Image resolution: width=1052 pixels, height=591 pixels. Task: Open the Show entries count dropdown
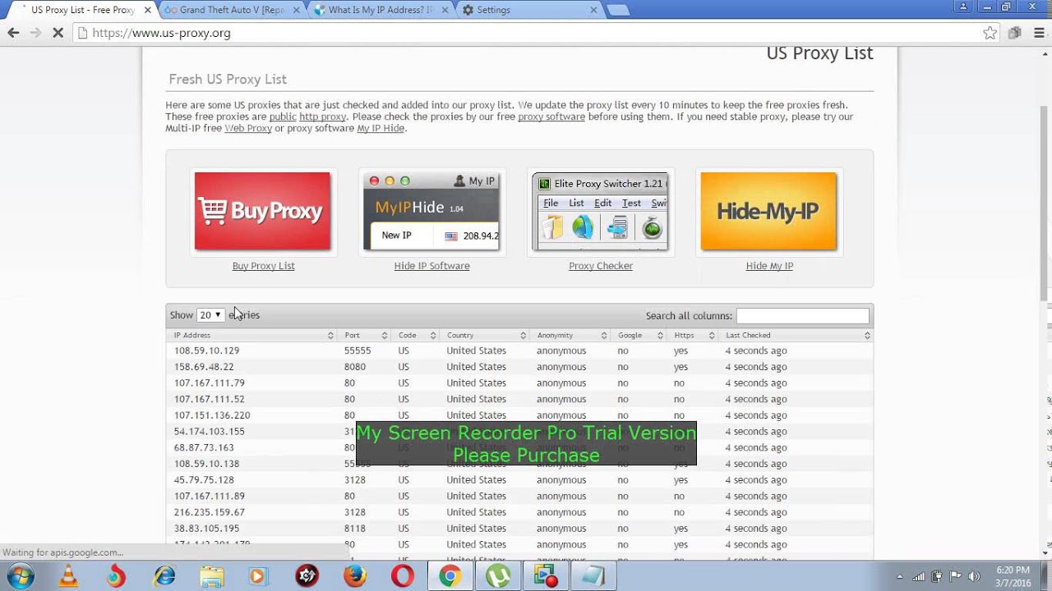210,315
